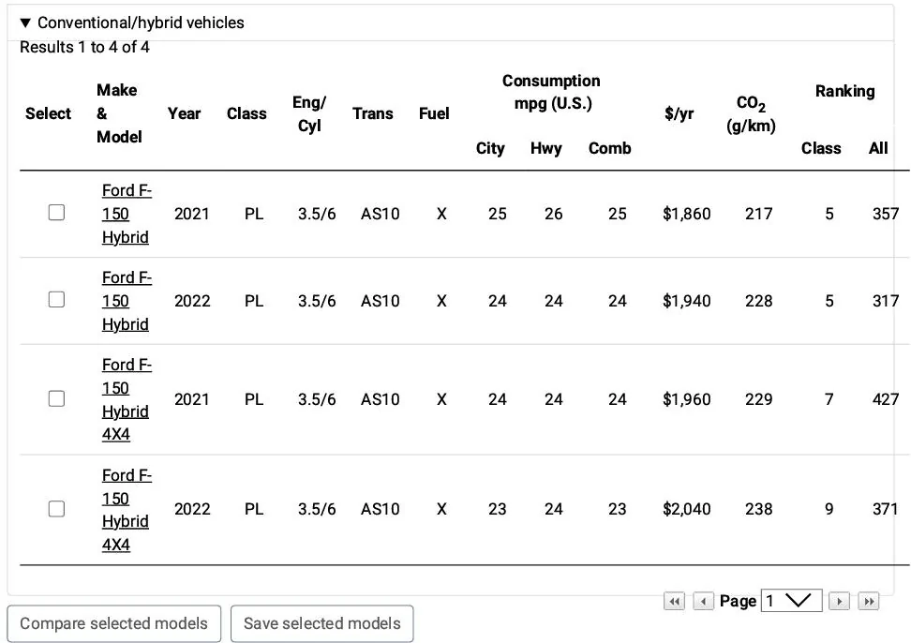Go to the next results page
The image size is (911, 643).
pyautogui.click(x=839, y=601)
